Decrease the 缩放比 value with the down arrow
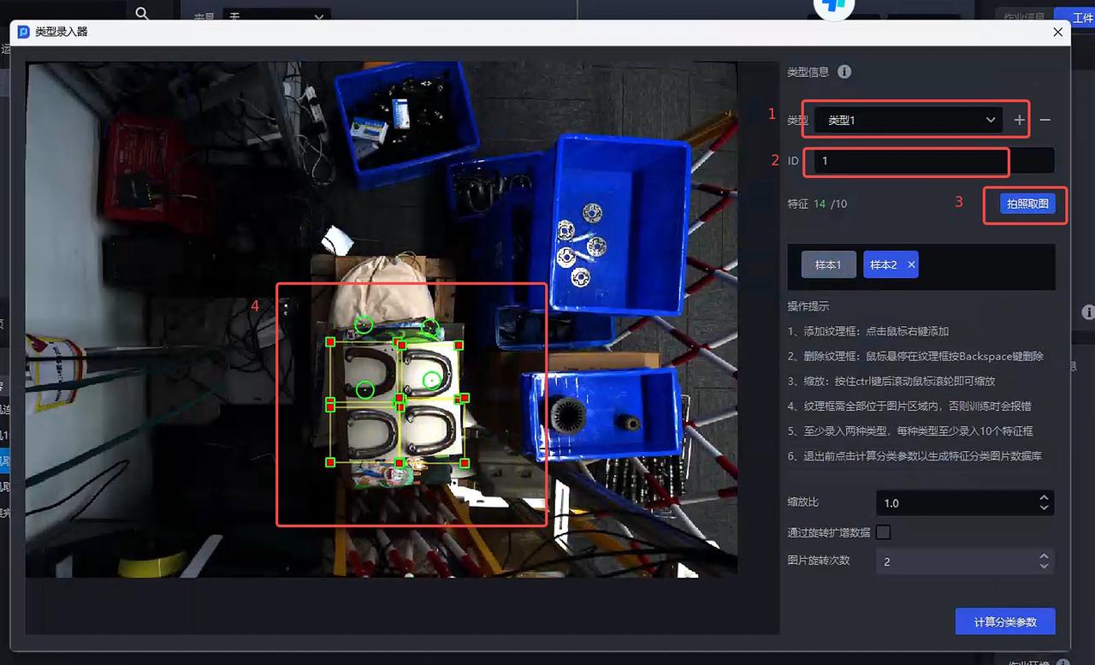The image size is (1095, 665). click(x=1044, y=508)
